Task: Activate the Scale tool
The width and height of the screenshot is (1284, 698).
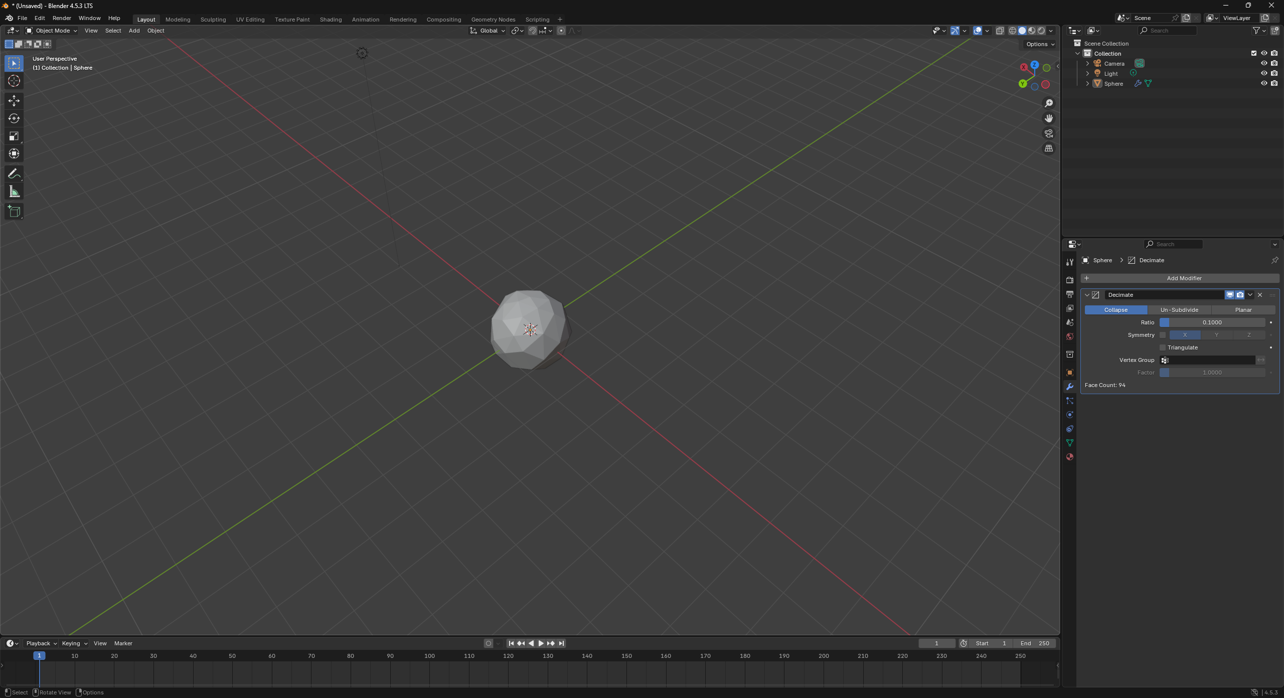Action: tap(14, 136)
